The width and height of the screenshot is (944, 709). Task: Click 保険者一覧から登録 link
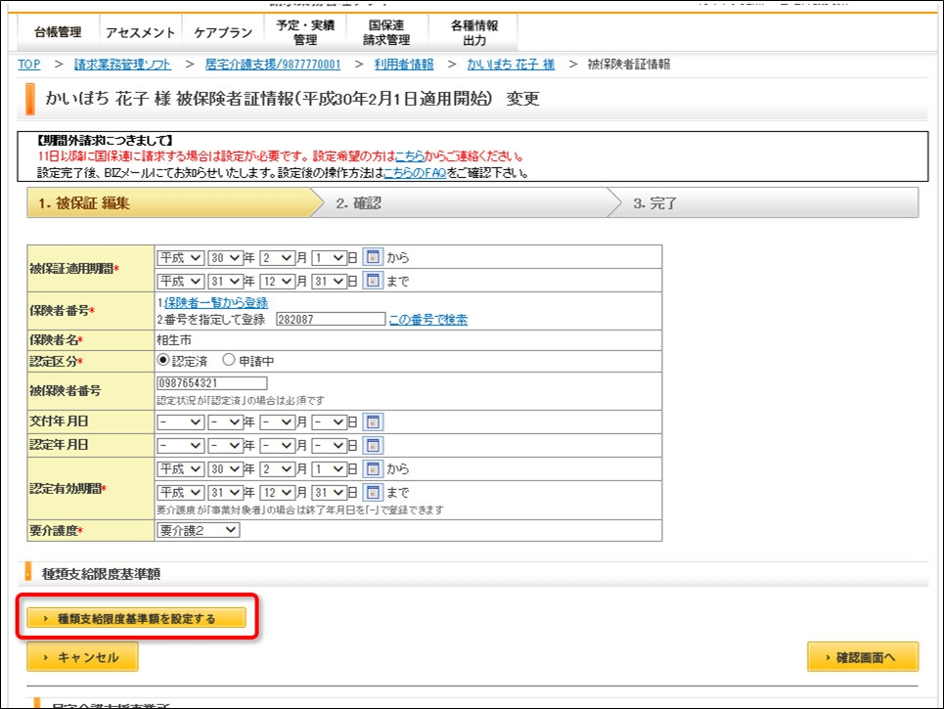click(x=216, y=303)
